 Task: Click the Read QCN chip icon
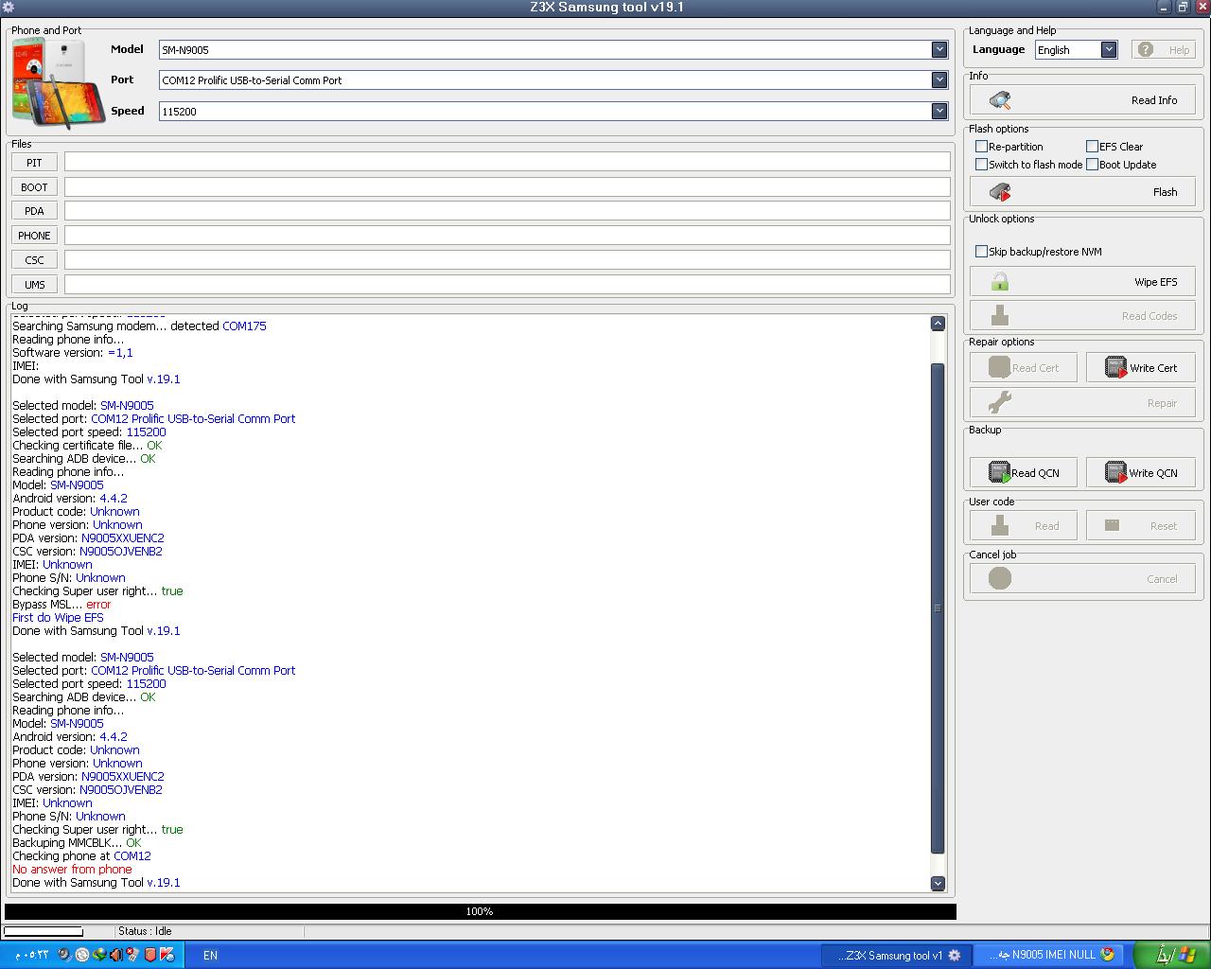point(999,472)
